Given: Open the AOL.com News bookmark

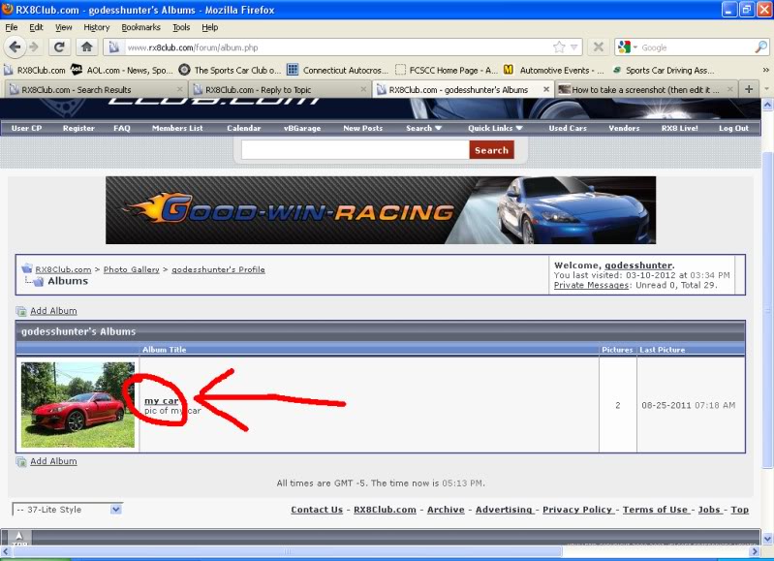Looking at the screenshot, I should click(121, 70).
